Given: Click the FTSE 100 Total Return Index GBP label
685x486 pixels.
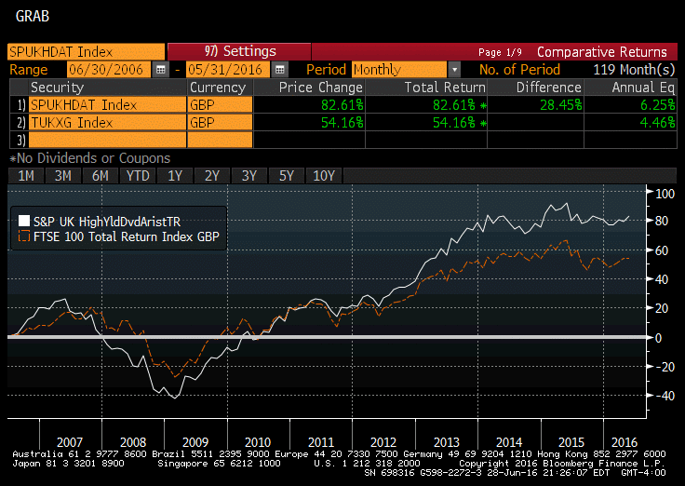Looking at the screenshot, I should (127, 236).
